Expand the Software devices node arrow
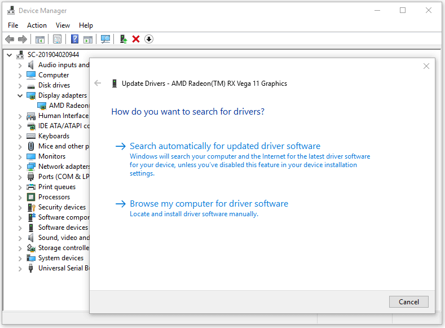The height and width of the screenshot is (328, 445). (x=20, y=228)
